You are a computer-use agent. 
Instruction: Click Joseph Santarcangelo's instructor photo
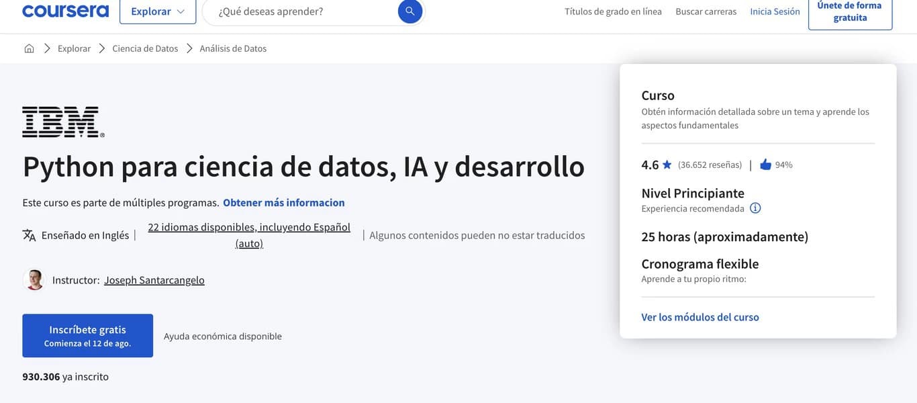(x=34, y=280)
